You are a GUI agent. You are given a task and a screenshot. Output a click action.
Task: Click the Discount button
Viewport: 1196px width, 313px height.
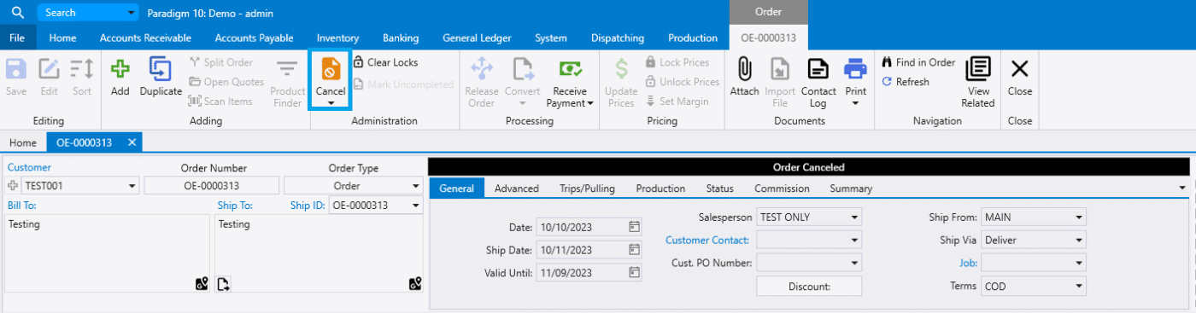pyautogui.click(x=809, y=287)
